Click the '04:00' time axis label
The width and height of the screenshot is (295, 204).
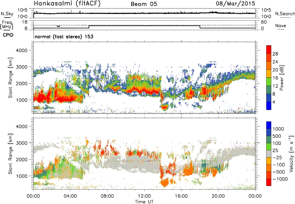coord(70,196)
